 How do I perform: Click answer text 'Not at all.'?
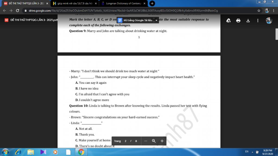pos(86,129)
